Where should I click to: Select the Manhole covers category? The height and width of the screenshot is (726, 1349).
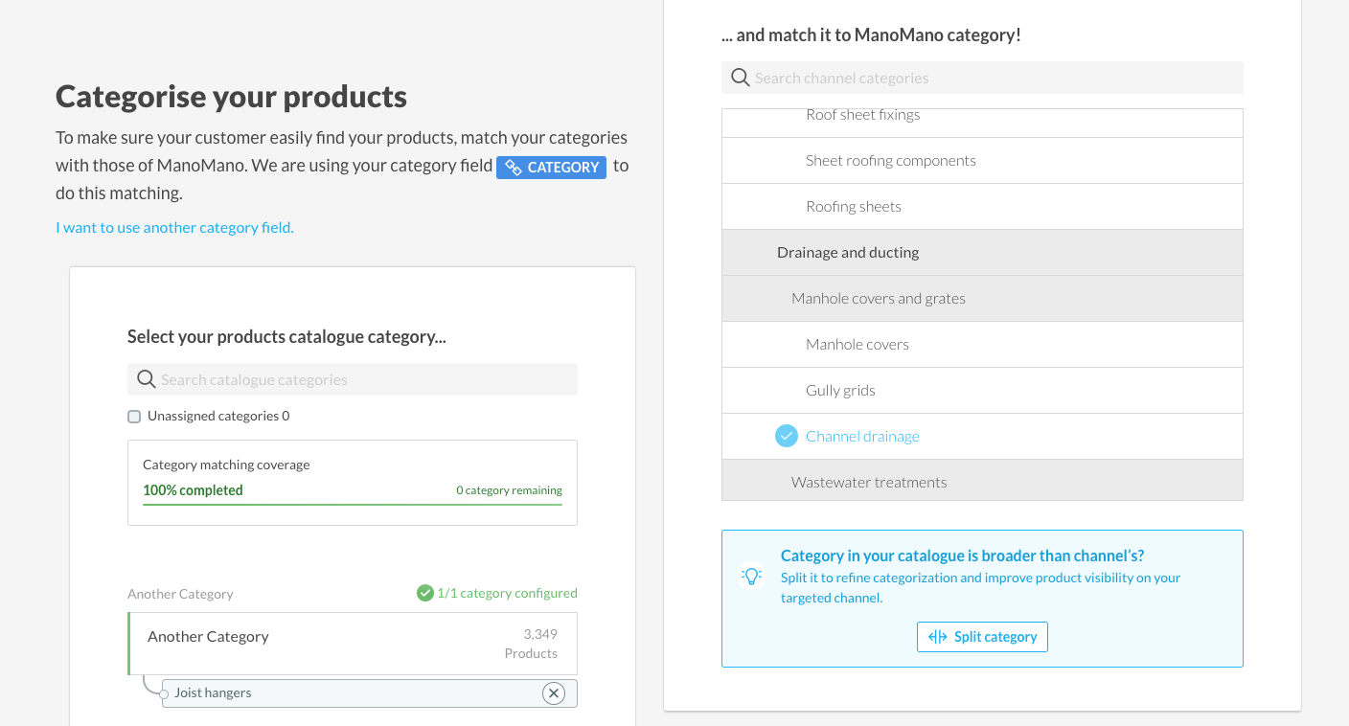(x=857, y=345)
